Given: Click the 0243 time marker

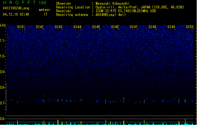Looking at the screenshot, I should pyautogui.click(x=59, y=27).
